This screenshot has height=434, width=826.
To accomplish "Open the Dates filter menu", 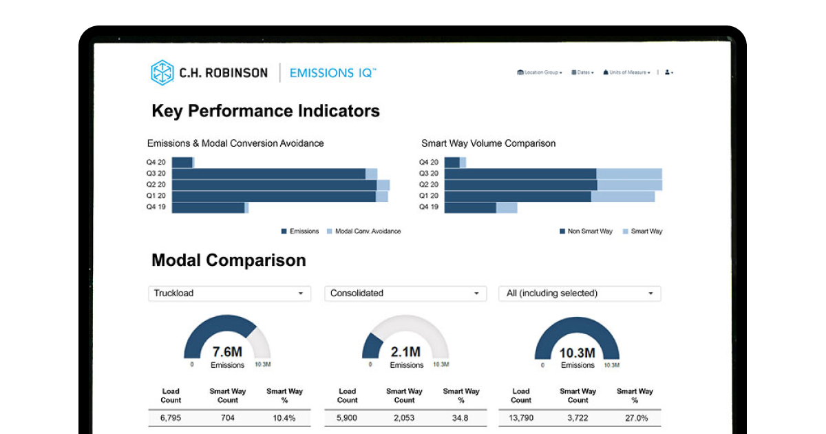I will point(582,72).
